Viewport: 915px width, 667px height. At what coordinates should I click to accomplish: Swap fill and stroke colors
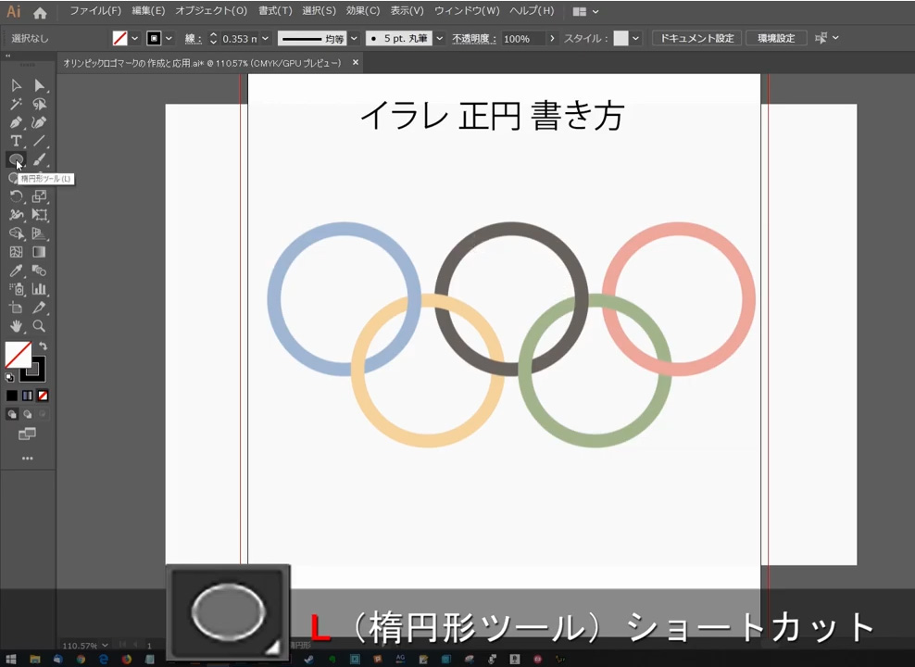point(43,346)
